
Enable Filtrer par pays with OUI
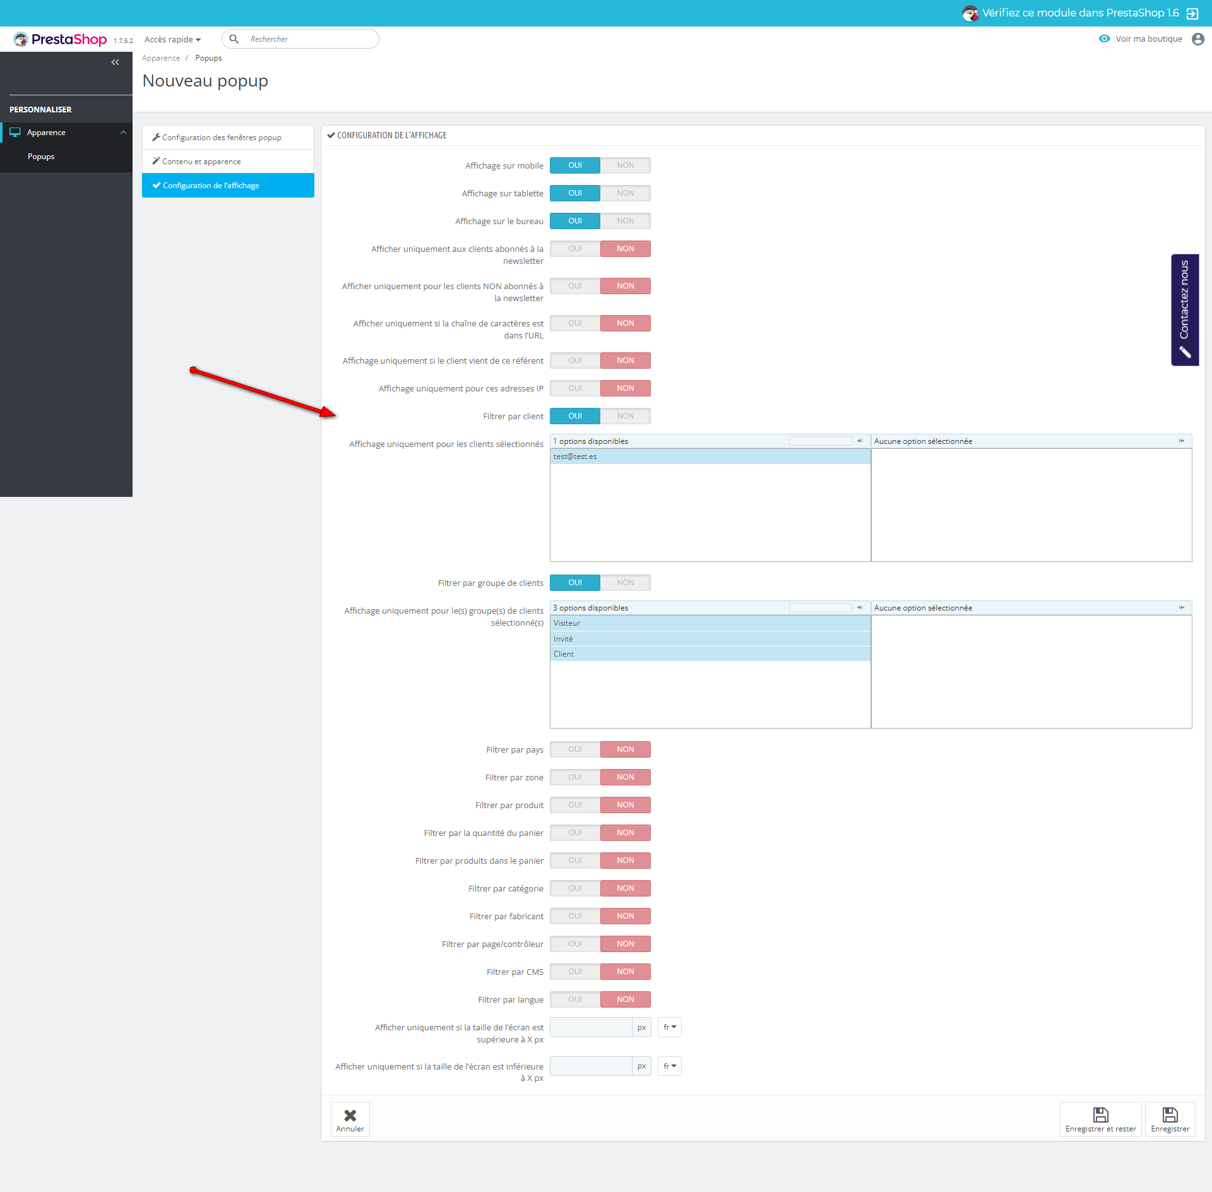tap(574, 749)
